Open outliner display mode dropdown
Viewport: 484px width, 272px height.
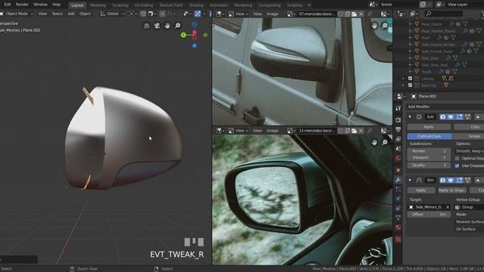click(415, 14)
